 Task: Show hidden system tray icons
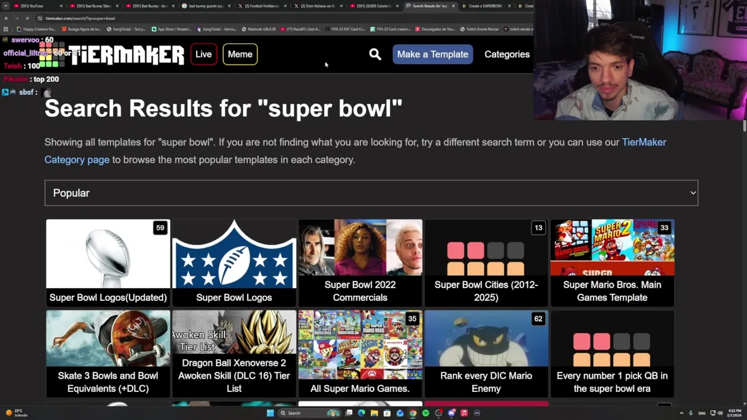681,413
